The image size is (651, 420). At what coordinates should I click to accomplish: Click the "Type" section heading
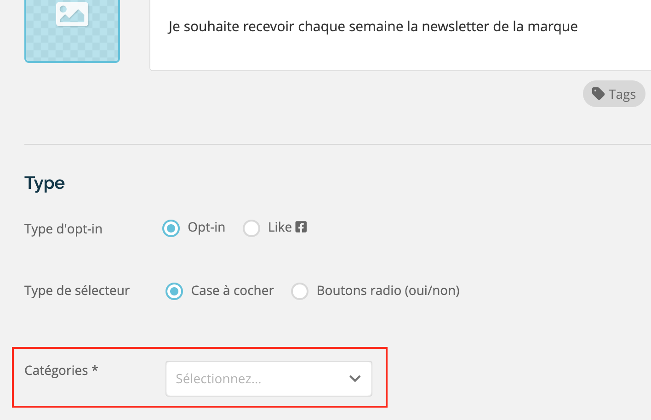(45, 183)
